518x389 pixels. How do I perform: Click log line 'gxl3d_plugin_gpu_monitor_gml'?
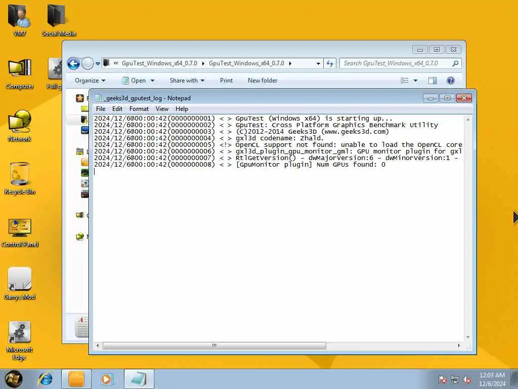tap(278, 151)
